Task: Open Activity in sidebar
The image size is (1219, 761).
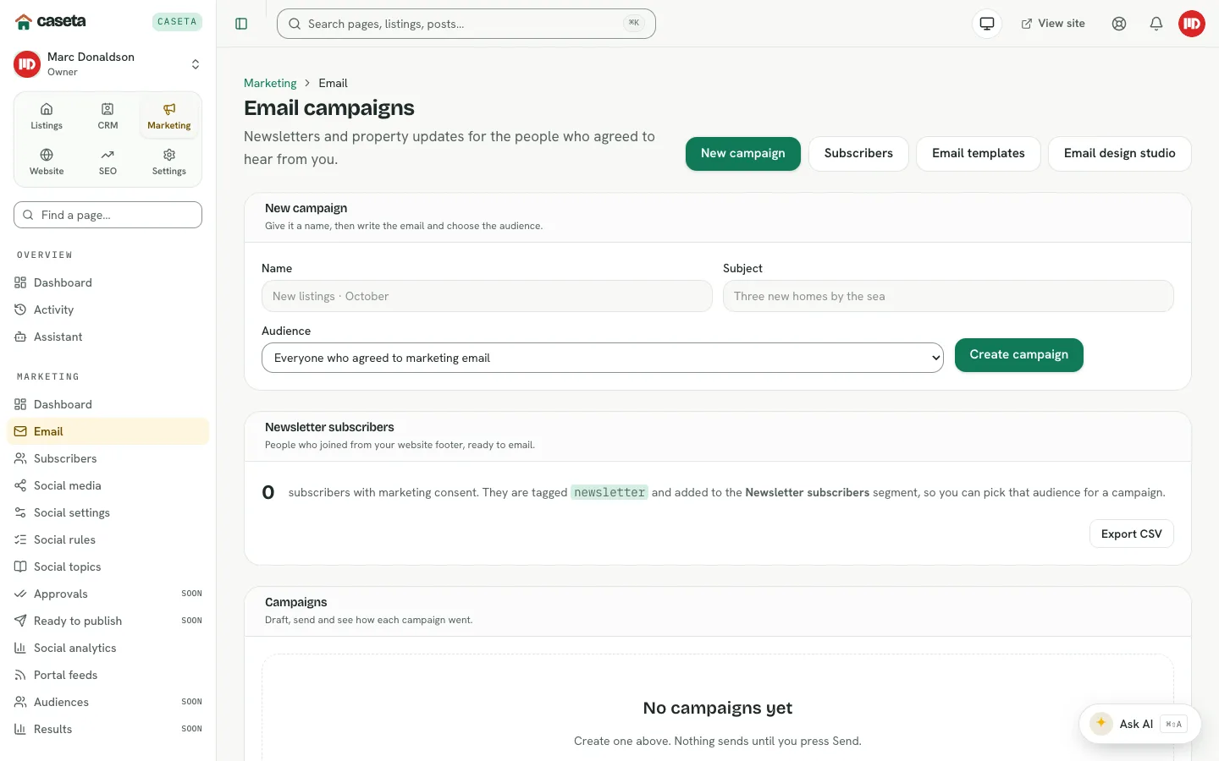Action: [108, 309]
